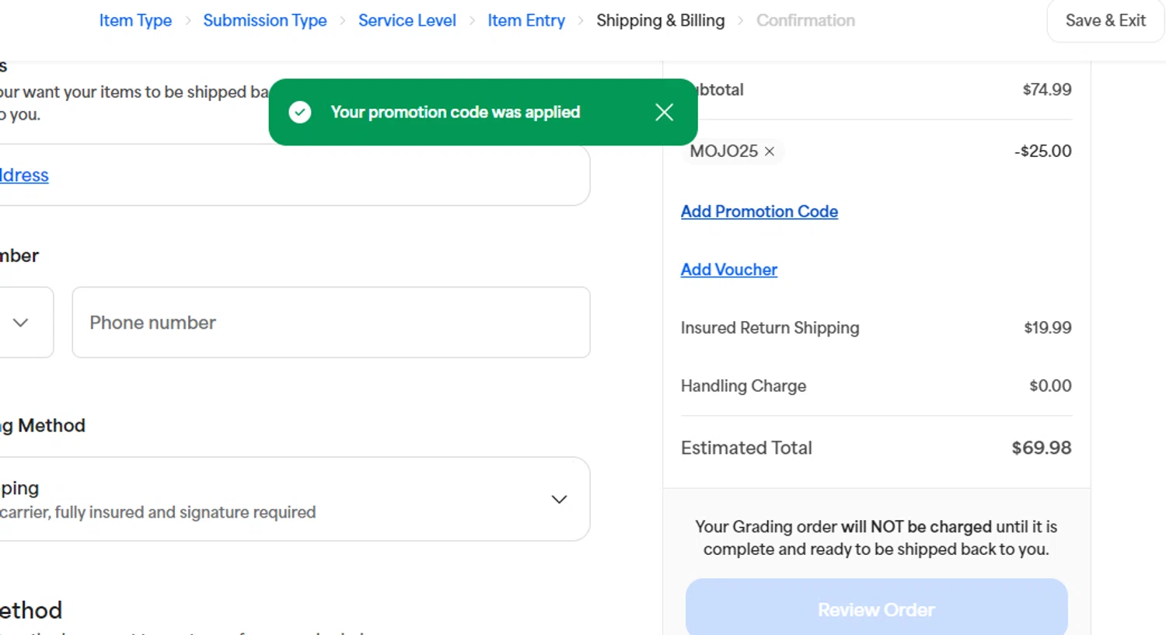1166x635 pixels.
Task: Select Shipping & Billing breadcrumb
Action: (x=660, y=20)
